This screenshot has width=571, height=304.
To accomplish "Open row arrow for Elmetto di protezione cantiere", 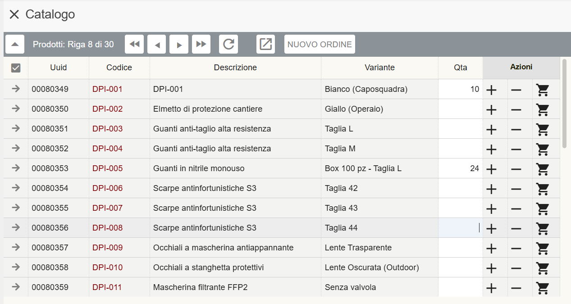I will point(16,109).
